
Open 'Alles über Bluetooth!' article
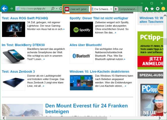tap(86, 45)
